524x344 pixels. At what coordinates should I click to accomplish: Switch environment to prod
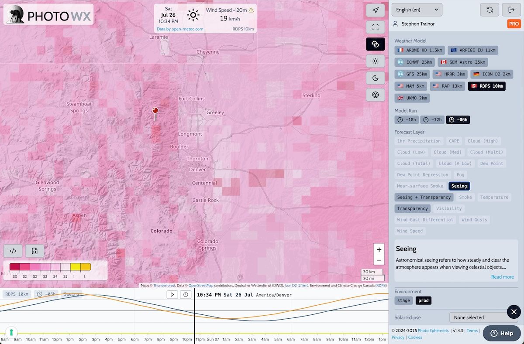pyautogui.click(x=423, y=300)
